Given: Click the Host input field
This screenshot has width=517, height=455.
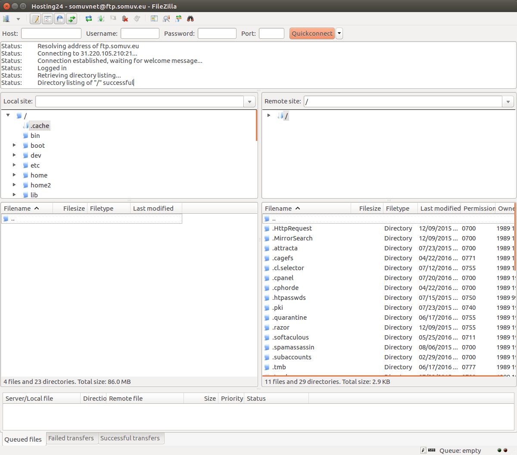Looking at the screenshot, I should [x=51, y=34].
